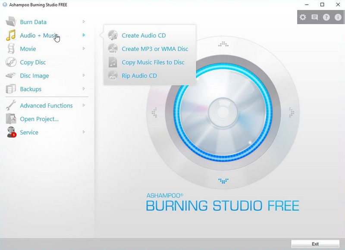Click the Copy Disc icon
The height and width of the screenshot is (250, 345).
(11, 62)
